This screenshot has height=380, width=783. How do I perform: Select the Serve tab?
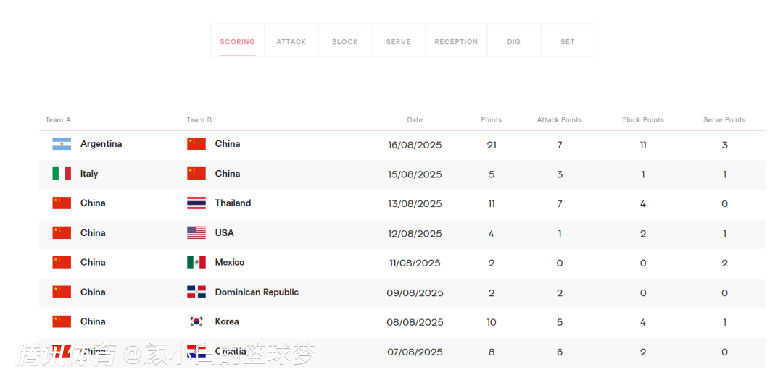click(x=399, y=42)
